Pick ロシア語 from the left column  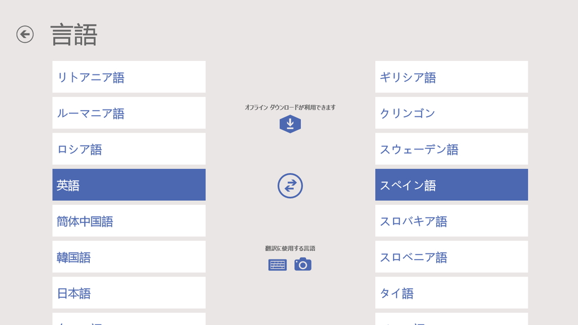pos(129,148)
